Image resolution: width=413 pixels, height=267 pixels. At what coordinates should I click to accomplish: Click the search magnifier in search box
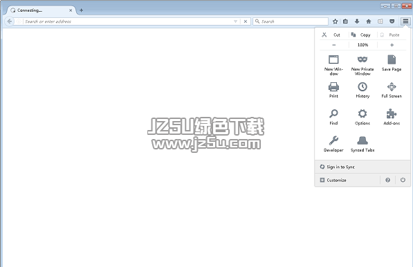pyautogui.click(x=257, y=21)
